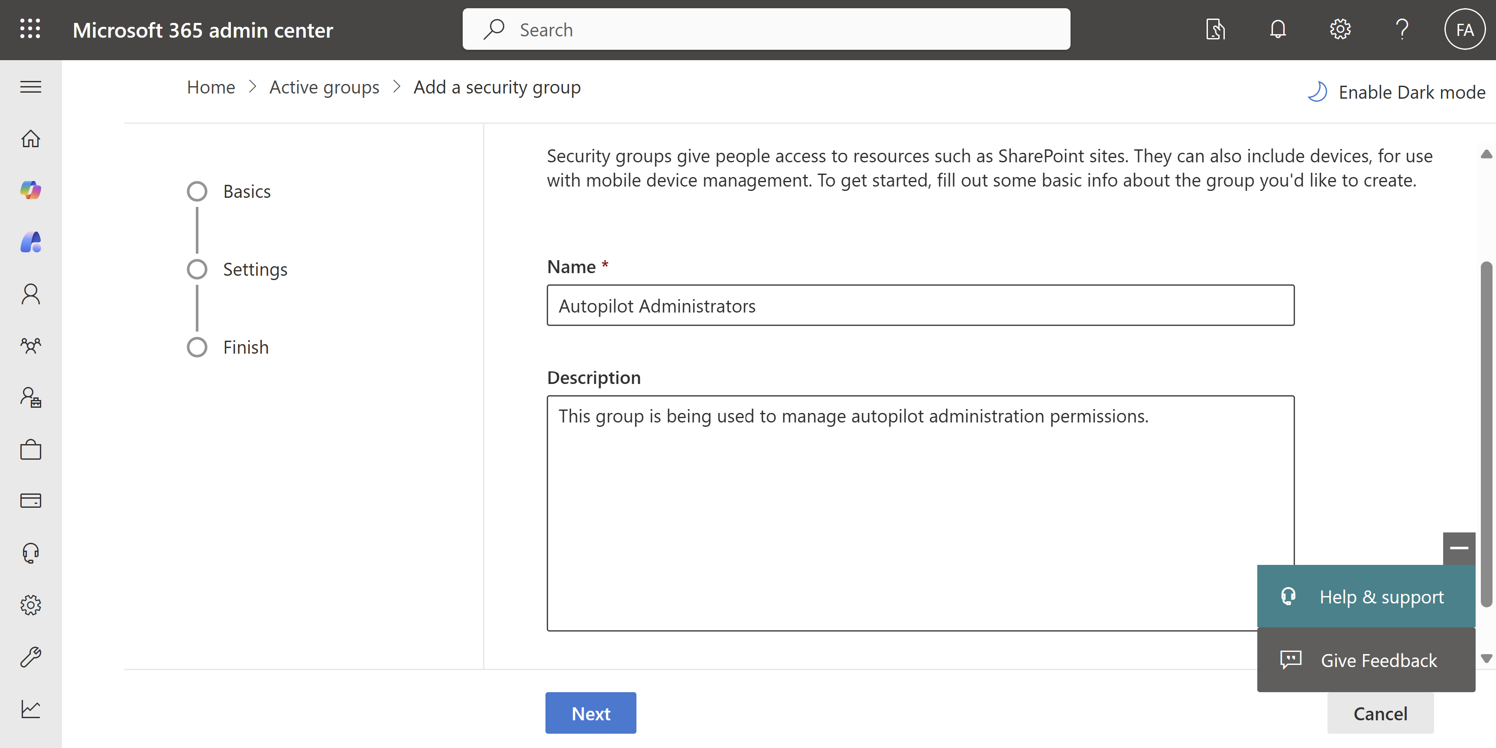Click the Cancel button
Image resolution: width=1496 pixels, height=748 pixels.
pyautogui.click(x=1380, y=713)
